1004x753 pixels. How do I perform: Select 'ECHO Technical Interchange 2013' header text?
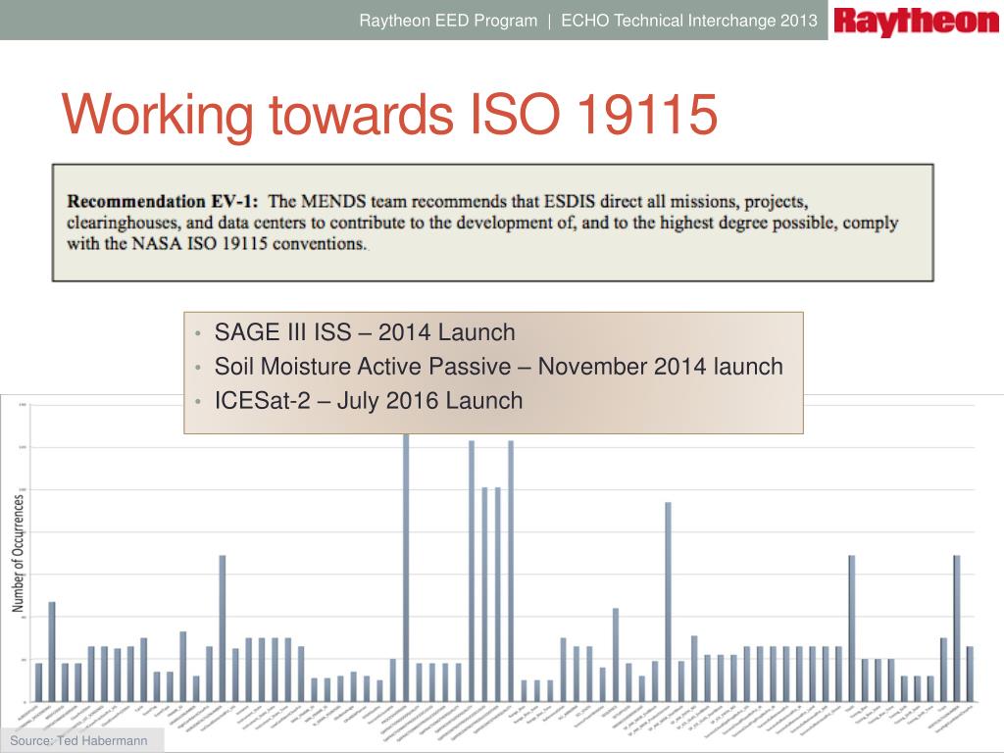click(x=689, y=21)
